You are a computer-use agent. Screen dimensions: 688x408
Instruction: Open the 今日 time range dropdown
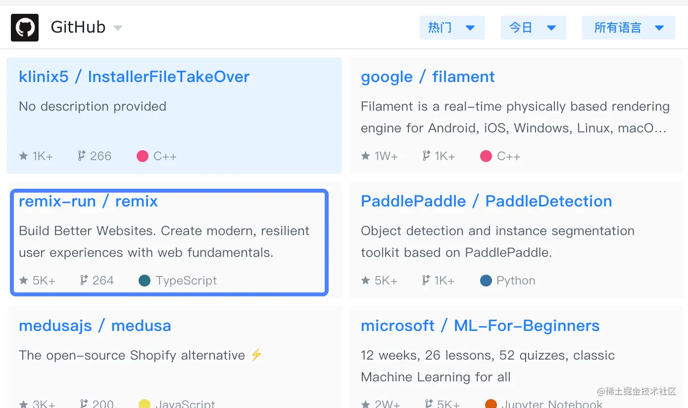534,28
